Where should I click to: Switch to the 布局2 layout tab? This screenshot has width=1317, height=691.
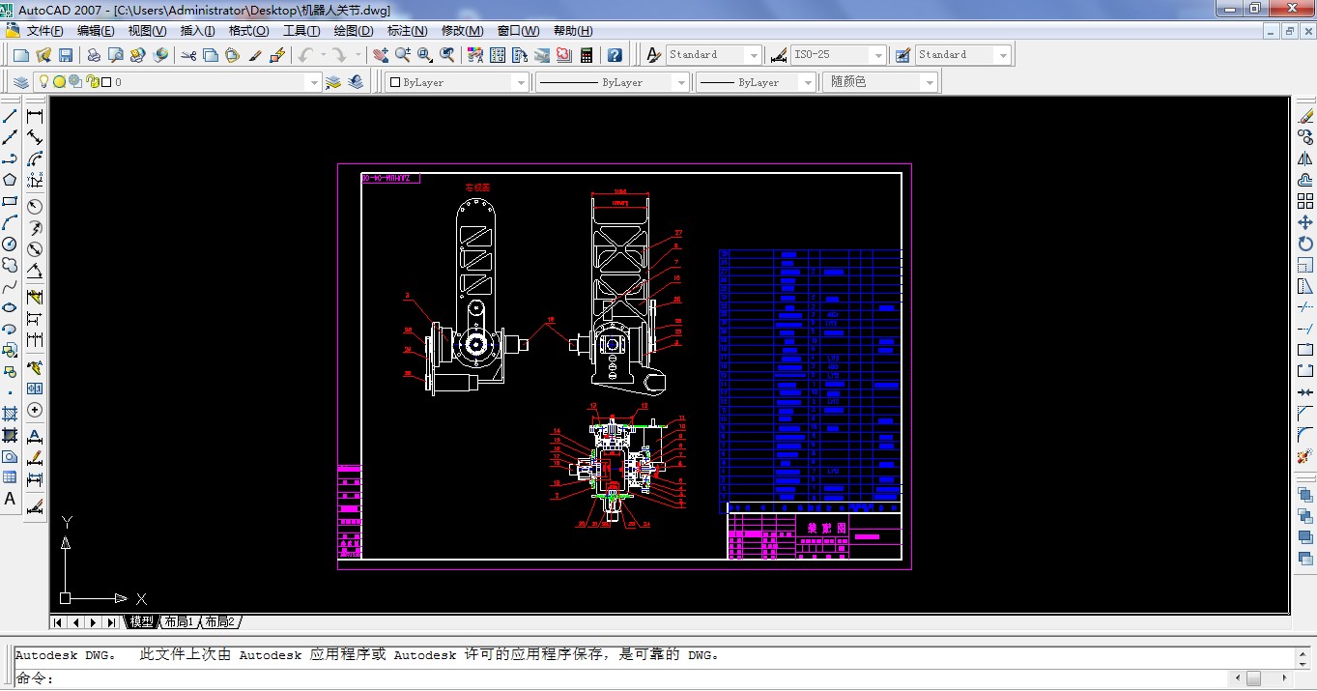[x=219, y=621]
